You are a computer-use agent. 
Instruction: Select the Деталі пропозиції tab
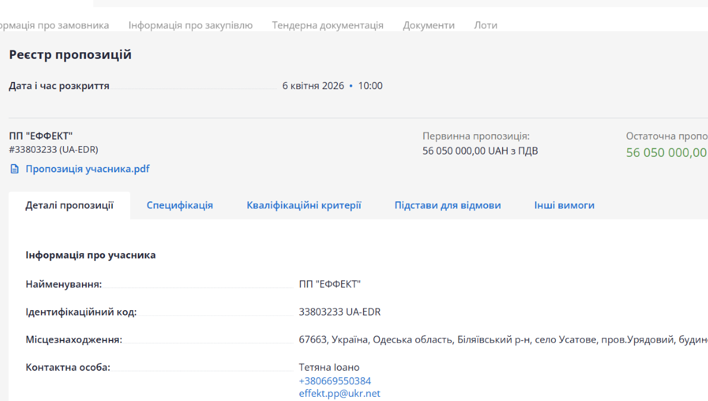coord(69,206)
